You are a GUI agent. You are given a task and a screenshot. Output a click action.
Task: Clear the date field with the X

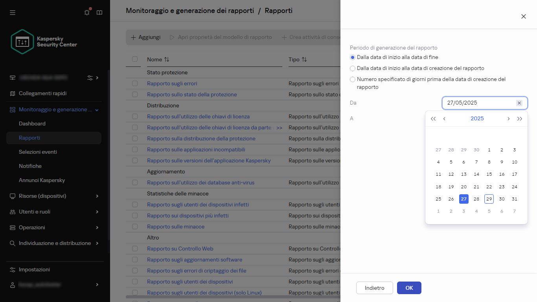click(519, 103)
